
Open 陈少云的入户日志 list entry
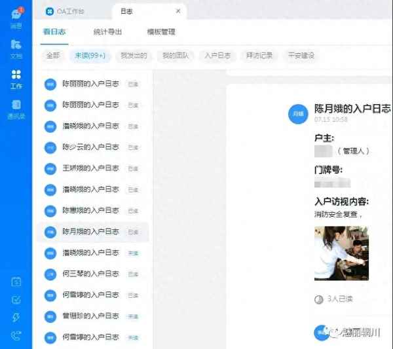click(93, 147)
